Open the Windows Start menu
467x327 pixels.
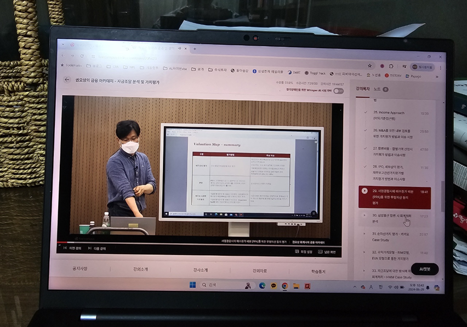pos(192,285)
